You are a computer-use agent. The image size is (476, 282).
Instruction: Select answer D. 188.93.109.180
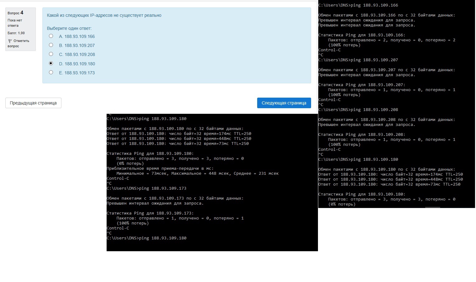click(51, 63)
